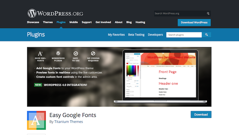This screenshot has width=239, height=135.
Task: Open the Developers link
Action: 155,35
